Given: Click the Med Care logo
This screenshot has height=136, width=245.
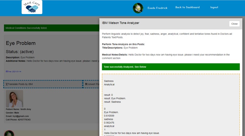Looking at the screenshot, I should (x=32, y=7).
